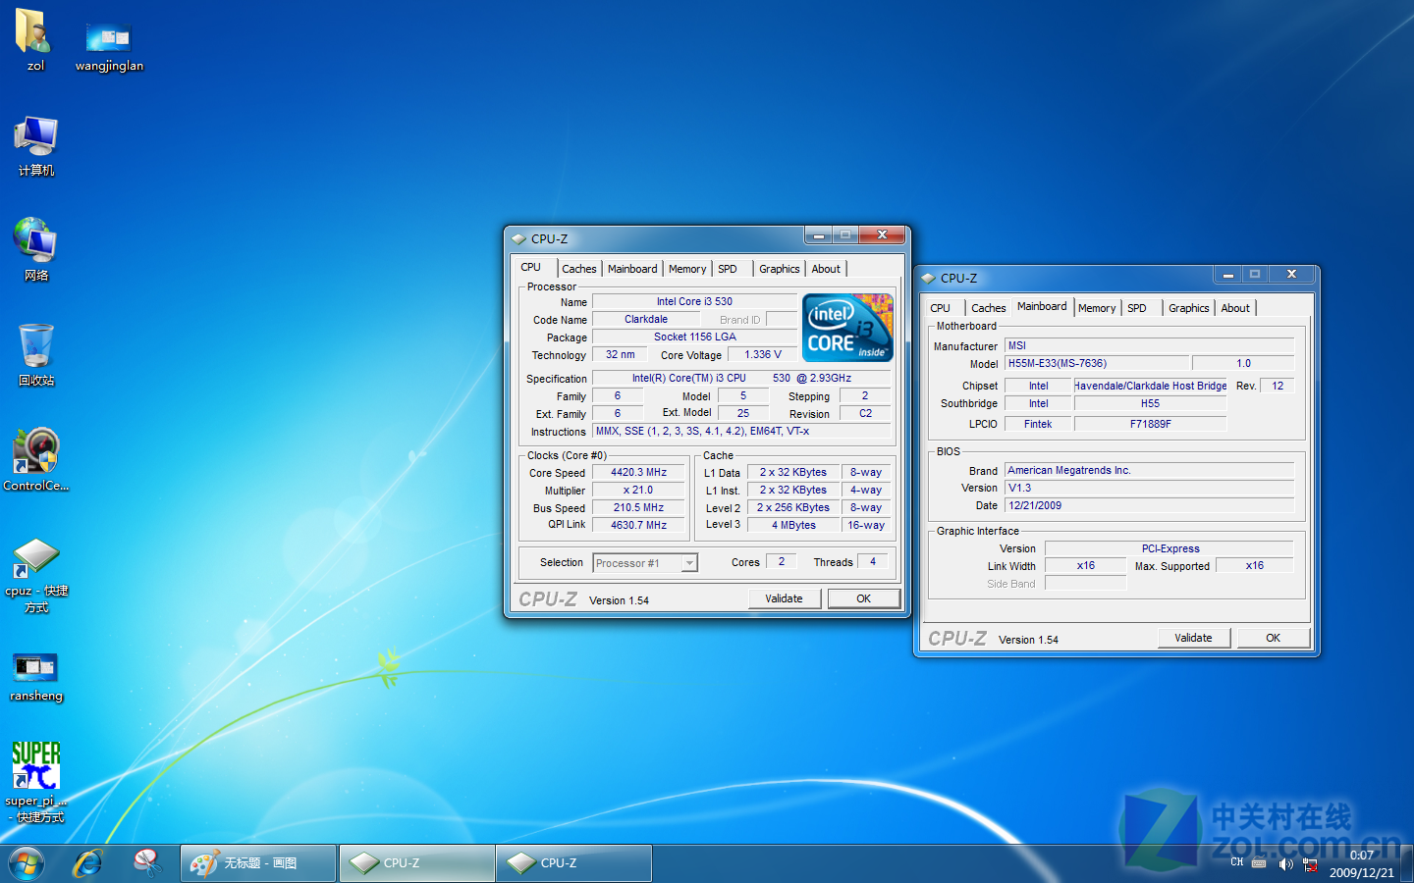Viewport: 1414px width, 883px height.
Task: Click the Bus Speed value 210.5 MHz
Action: (x=639, y=507)
